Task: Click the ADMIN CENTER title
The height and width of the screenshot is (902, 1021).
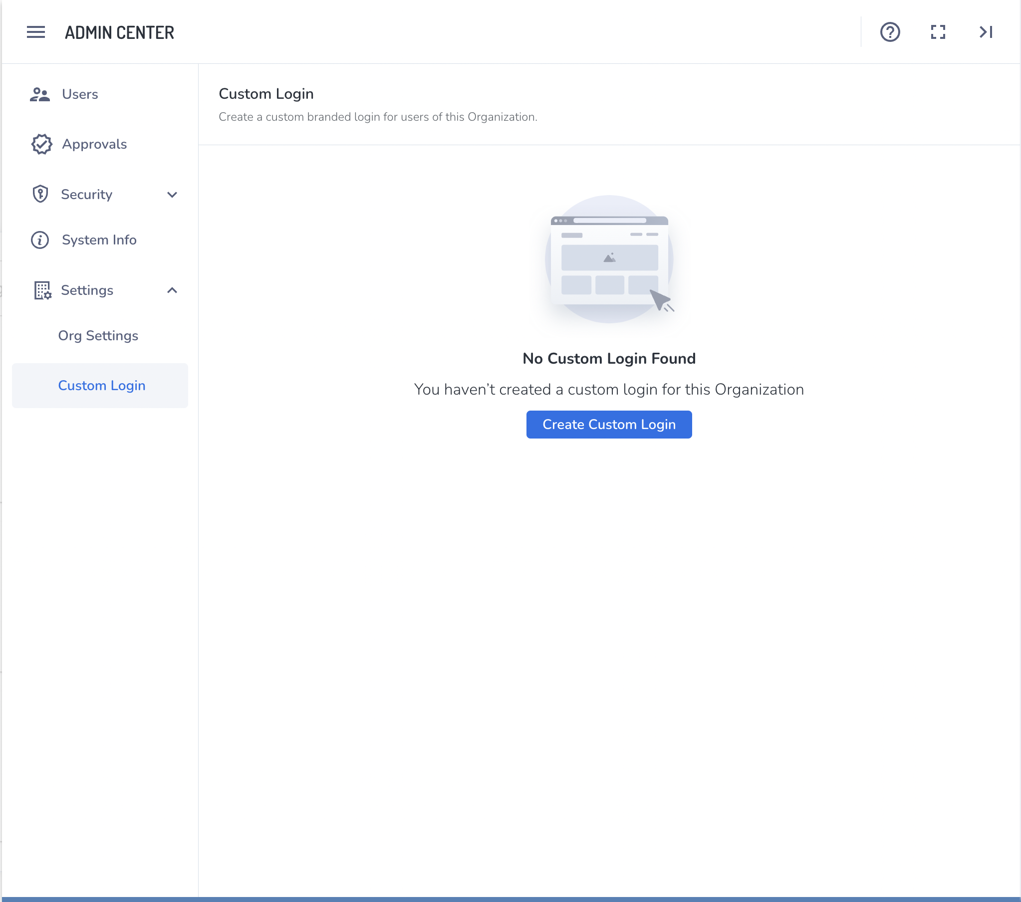Action: click(119, 33)
